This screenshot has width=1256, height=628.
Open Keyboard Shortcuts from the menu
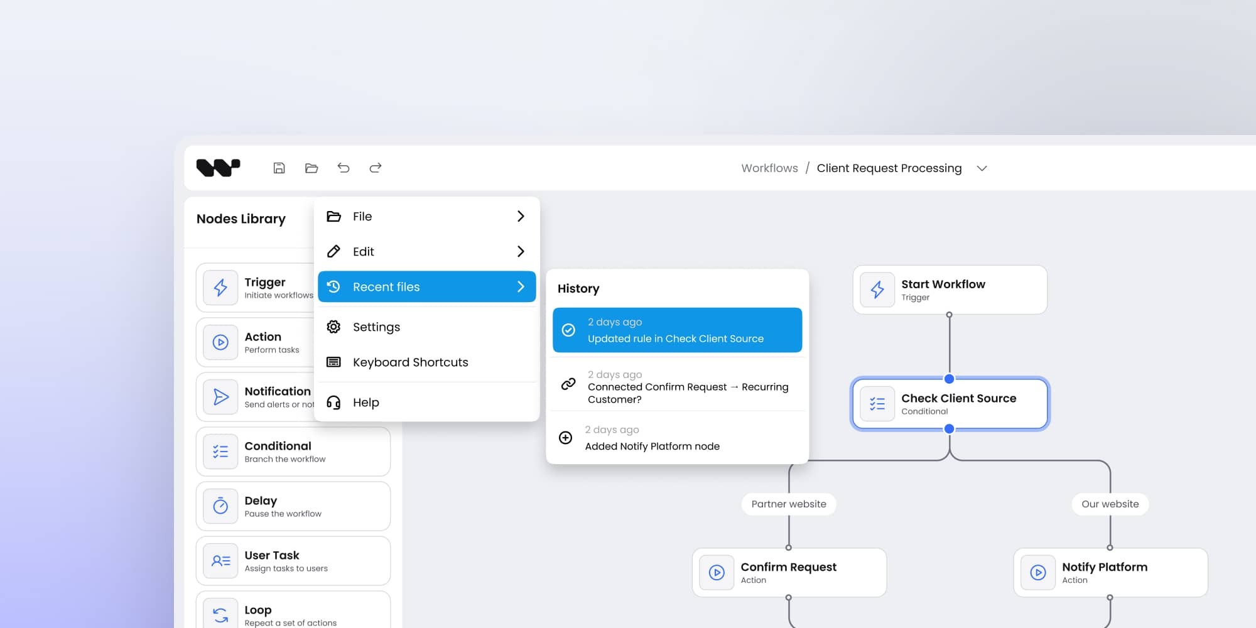point(427,362)
